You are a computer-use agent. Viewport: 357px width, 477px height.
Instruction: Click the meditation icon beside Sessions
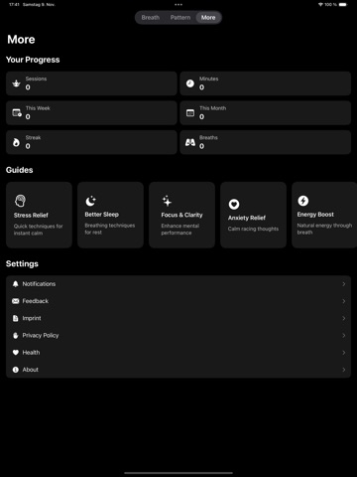(x=16, y=83)
